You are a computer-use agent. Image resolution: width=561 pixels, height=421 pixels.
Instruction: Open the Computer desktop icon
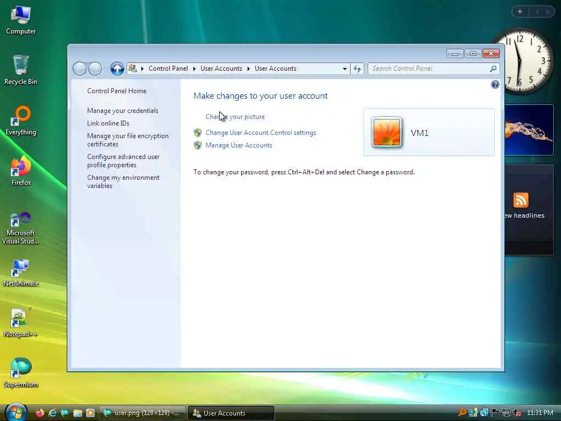(x=21, y=20)
